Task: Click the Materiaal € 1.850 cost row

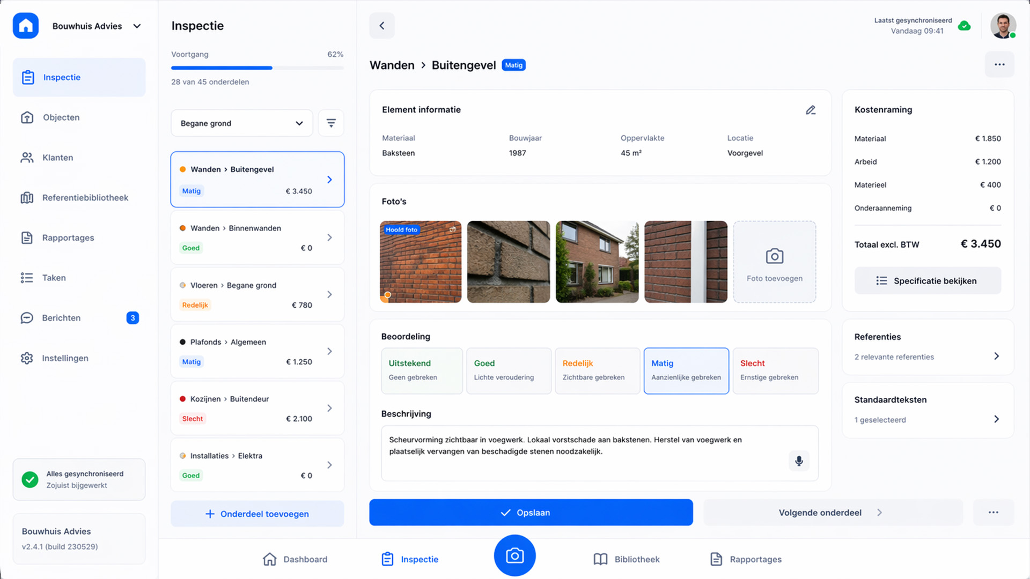Action: [x=928, y=138]
